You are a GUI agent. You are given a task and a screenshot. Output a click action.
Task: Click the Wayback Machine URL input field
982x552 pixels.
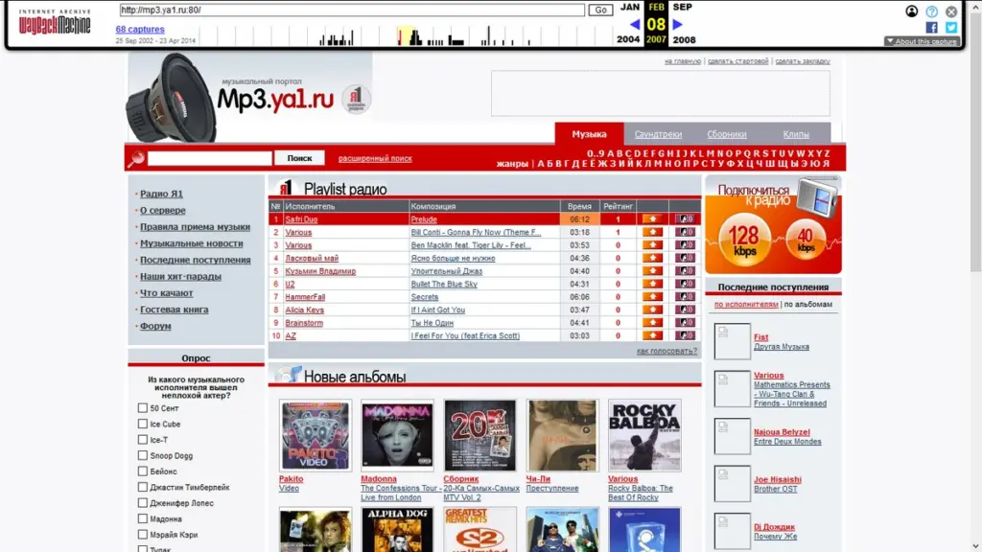[351, 10]
